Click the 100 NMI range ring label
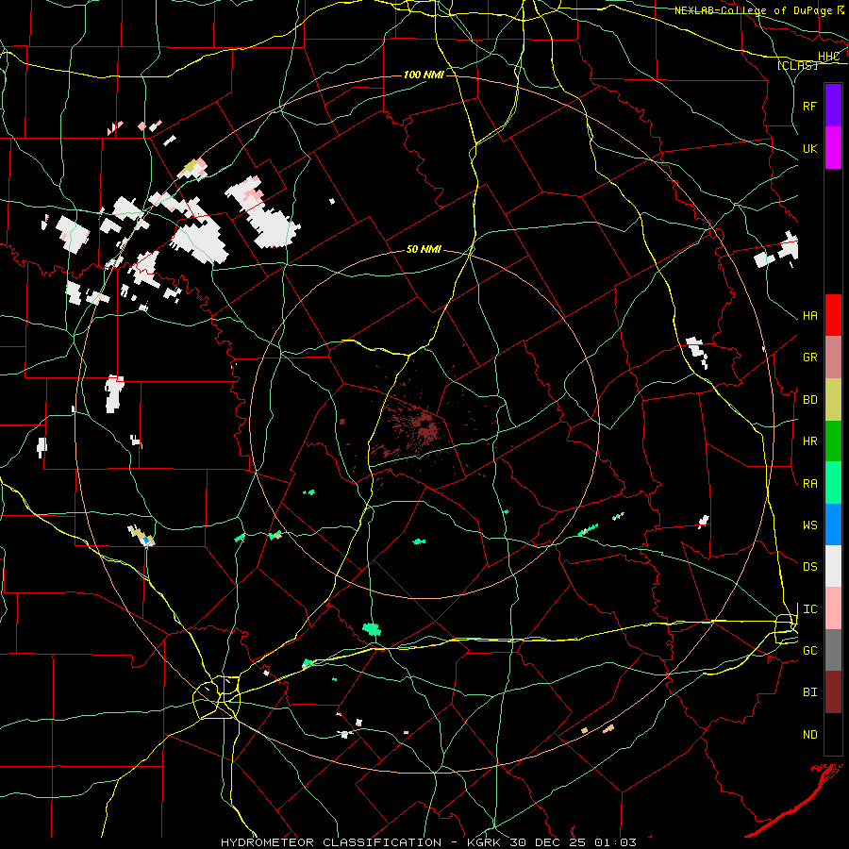Image resolution: width=849 pixels, height=849 pixels. pyautogui.click(x=424, y=75)
